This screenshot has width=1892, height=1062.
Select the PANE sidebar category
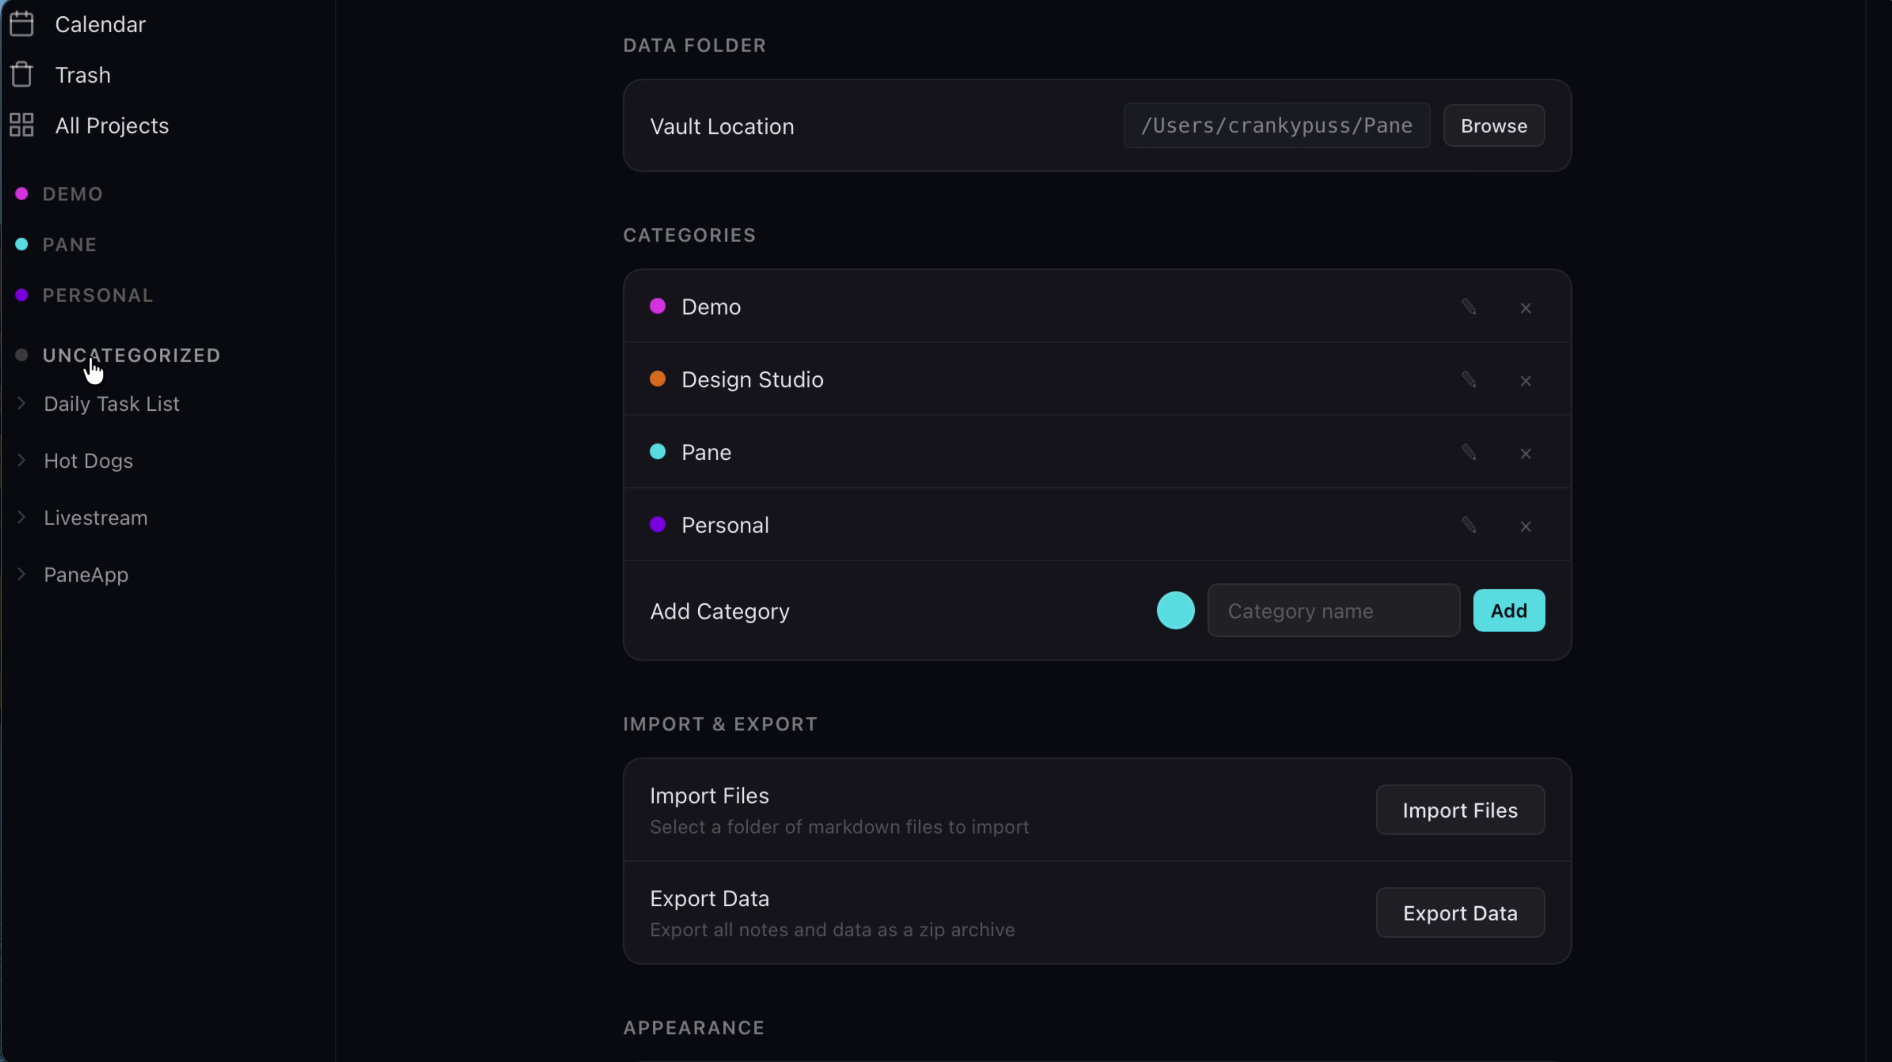click(69, 245)
